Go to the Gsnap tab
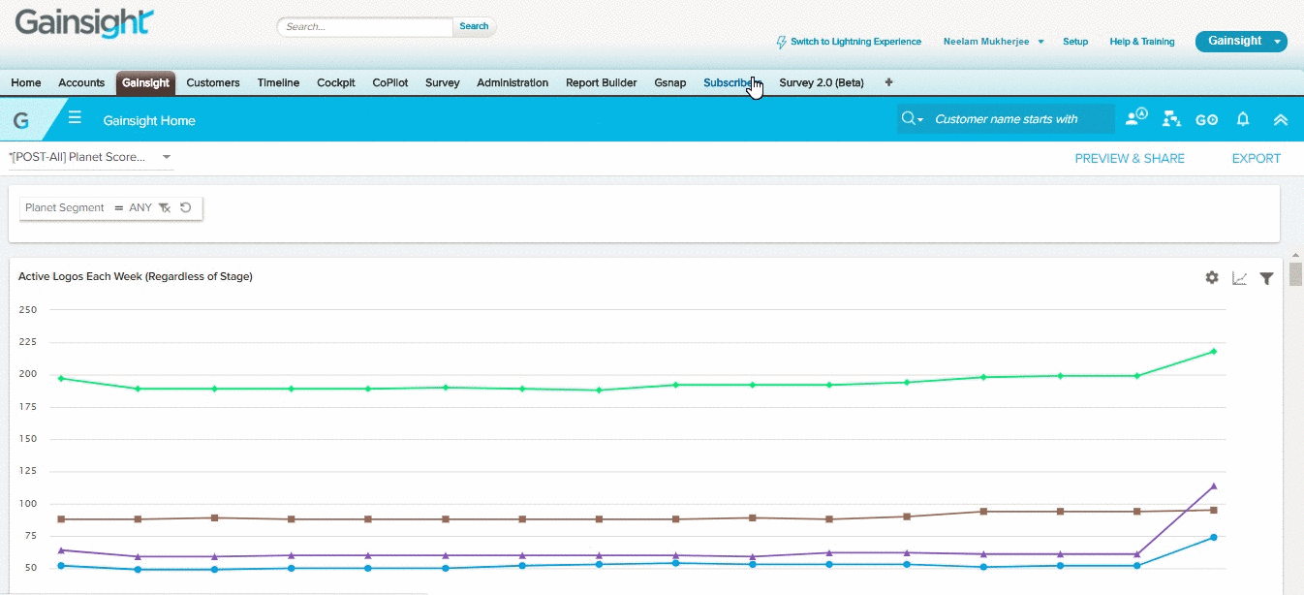 (x=669, y=82)
